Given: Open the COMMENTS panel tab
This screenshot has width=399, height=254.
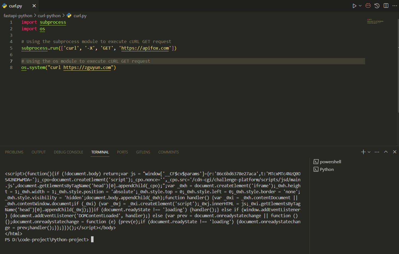Looking at the screenshot, I should pyautogui.click(x=168, y=152).
